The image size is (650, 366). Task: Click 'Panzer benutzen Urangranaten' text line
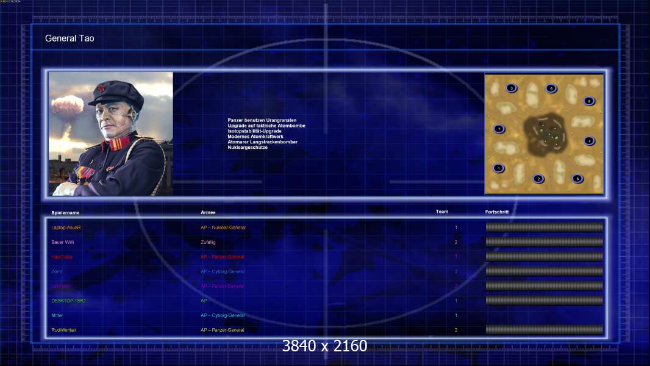pyautogui.click(x=262, y=120)
